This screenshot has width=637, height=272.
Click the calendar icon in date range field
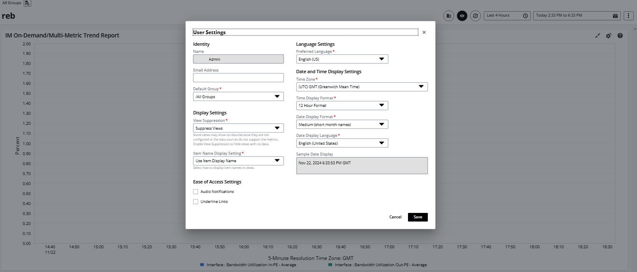coord(615,16)
